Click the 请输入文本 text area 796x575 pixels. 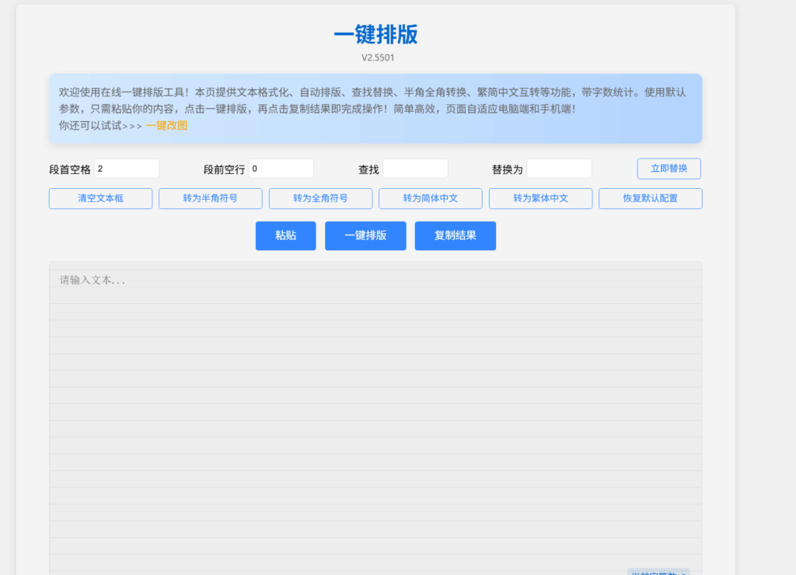tap(375, 418)
